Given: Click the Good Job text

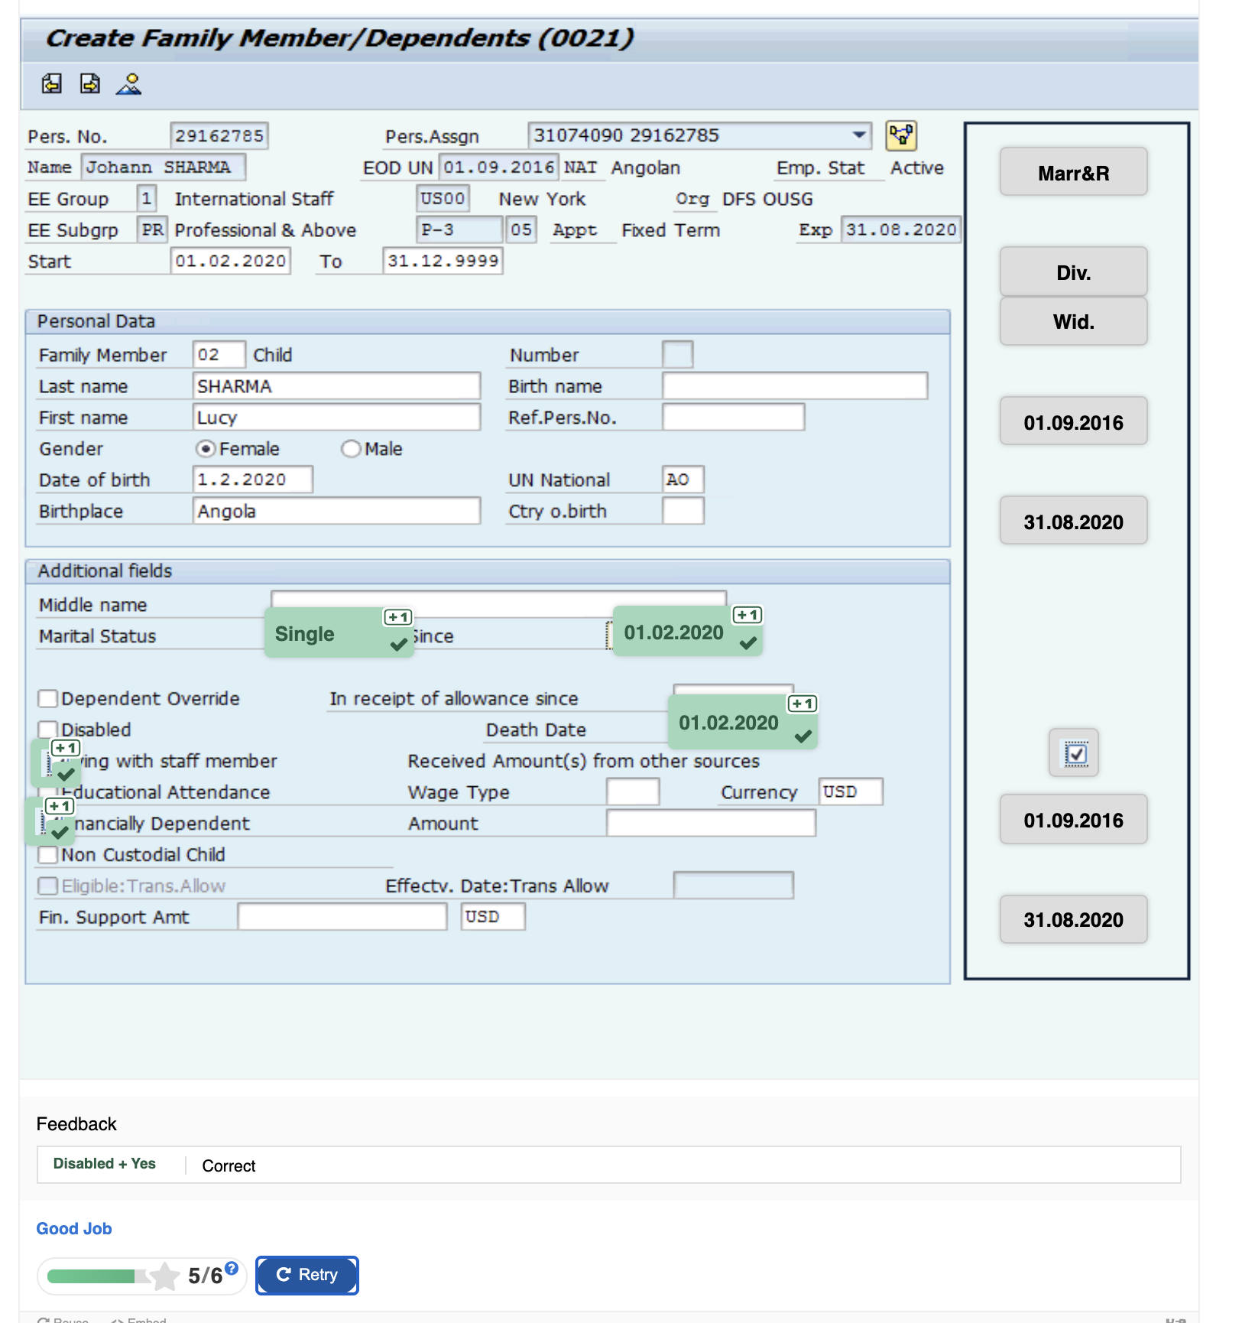Looking at the screenshot, I should (74, 1229).
